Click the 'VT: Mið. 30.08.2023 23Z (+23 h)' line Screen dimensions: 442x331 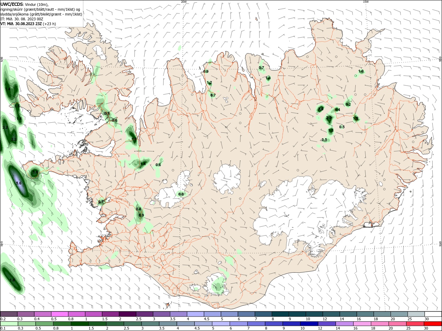click(28, 24)
